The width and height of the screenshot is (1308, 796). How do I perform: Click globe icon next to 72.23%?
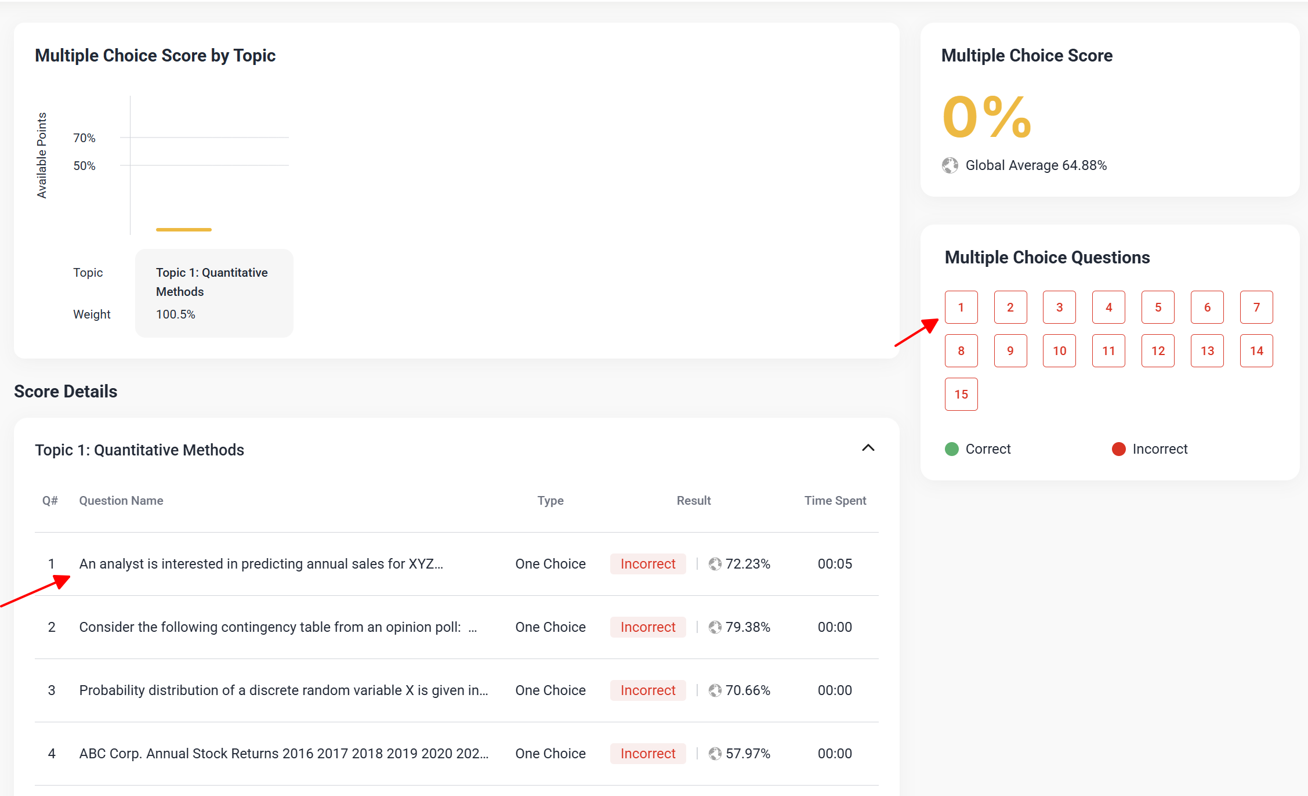pos(715,564)
